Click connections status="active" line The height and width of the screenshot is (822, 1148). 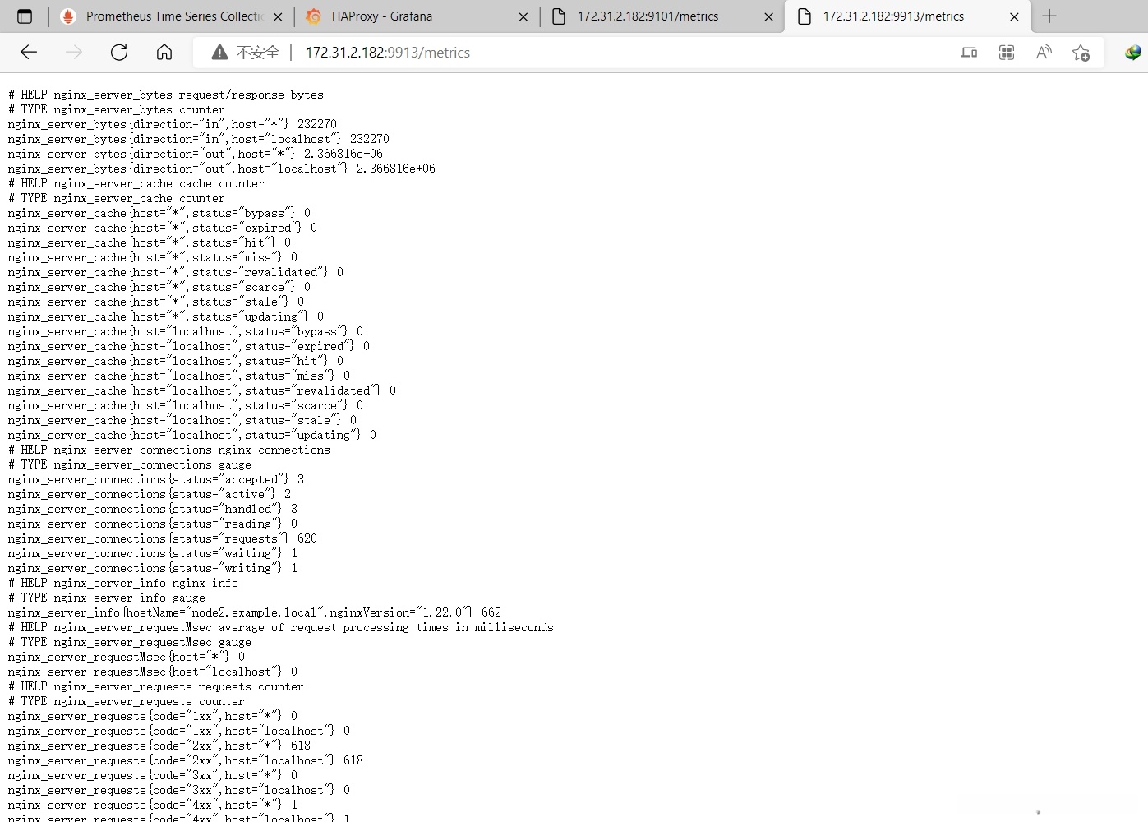(x=150, y=494)
